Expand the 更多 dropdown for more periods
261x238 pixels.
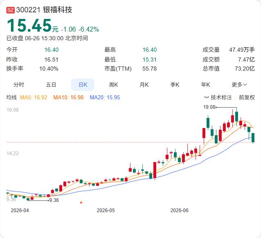click(239, 85)
